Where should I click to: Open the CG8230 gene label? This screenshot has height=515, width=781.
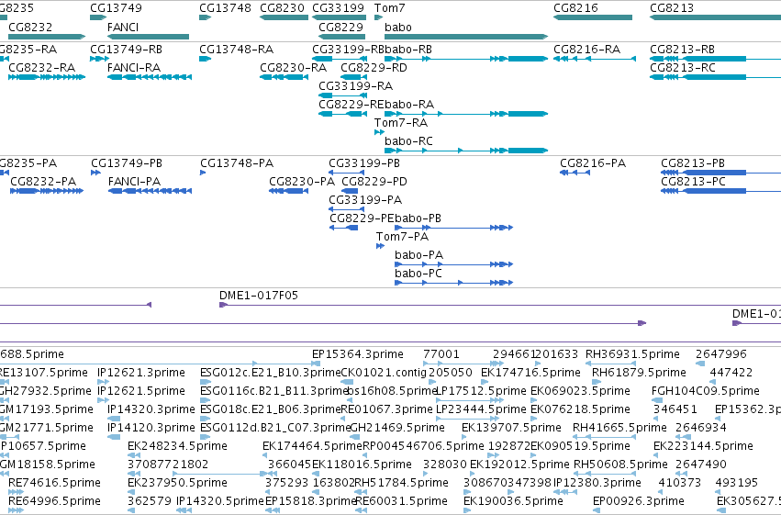pyautogui.click(x=282, y=8)
